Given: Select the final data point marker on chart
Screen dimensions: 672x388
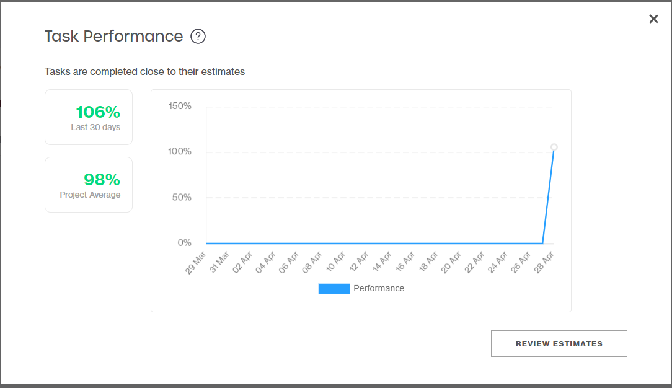Looking at the screenshot, I should point(554,147).
